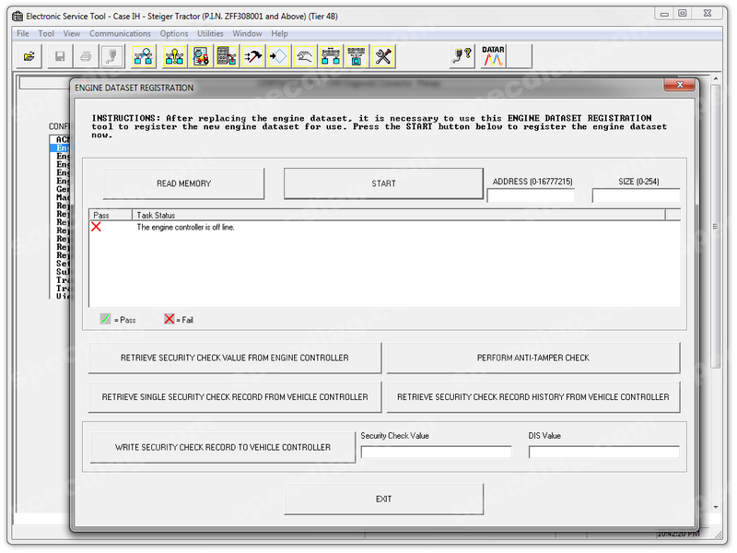Viewport: 737px width, 553px height.
Task: Click the wrench and screwdriver tools icon
Action: point(383,56)
